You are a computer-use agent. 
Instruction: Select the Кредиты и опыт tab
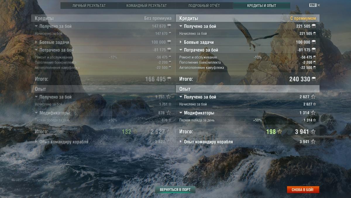coord(261,6)
